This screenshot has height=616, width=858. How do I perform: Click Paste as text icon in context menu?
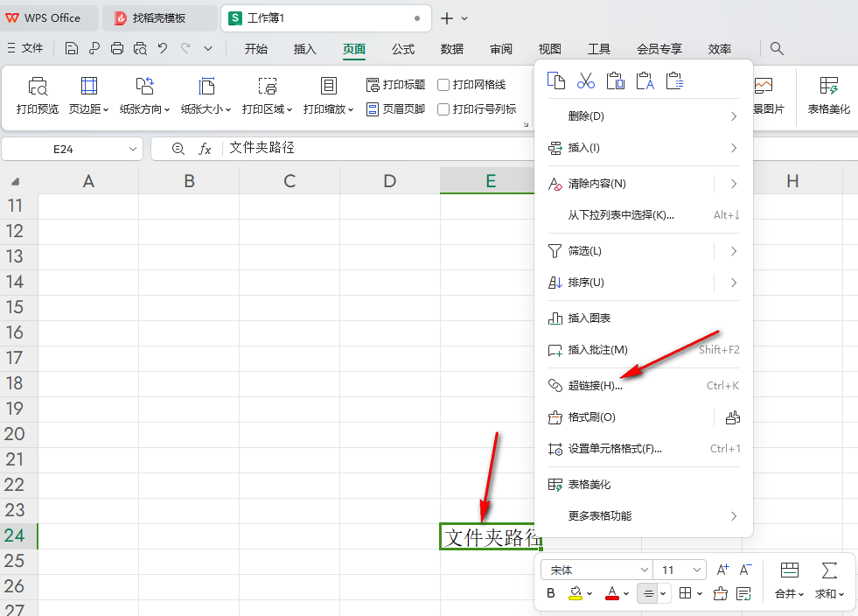tap(645, 81)
